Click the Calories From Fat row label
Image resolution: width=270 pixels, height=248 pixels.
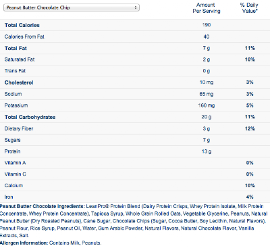(x=24, y=36)
